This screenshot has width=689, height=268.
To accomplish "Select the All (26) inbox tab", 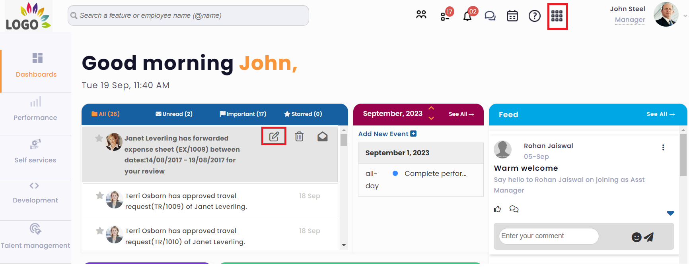I will (x=105, y=114).
